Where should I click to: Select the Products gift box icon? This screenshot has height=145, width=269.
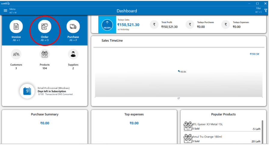coord(44,54)
